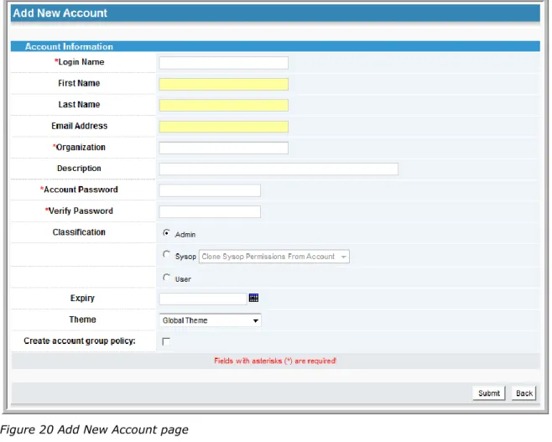This screenshot has width=552, height=442.
Task: Expand the Global Theme dropdown
Action: coord(211,320)
